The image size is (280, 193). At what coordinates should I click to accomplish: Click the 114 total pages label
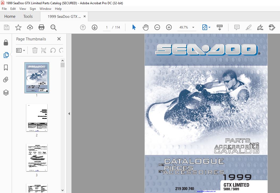(x=117, y=27)
